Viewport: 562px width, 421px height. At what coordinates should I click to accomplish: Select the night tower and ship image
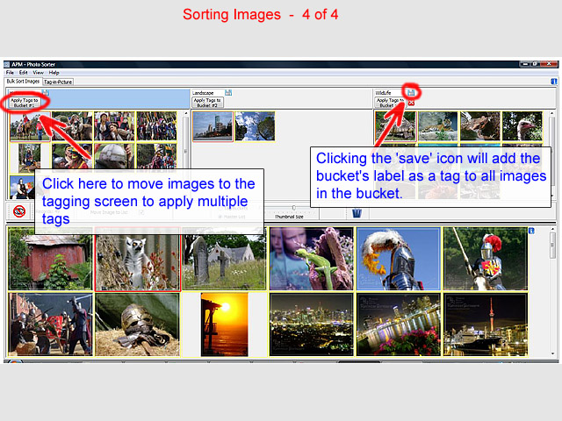coord(486,325)
